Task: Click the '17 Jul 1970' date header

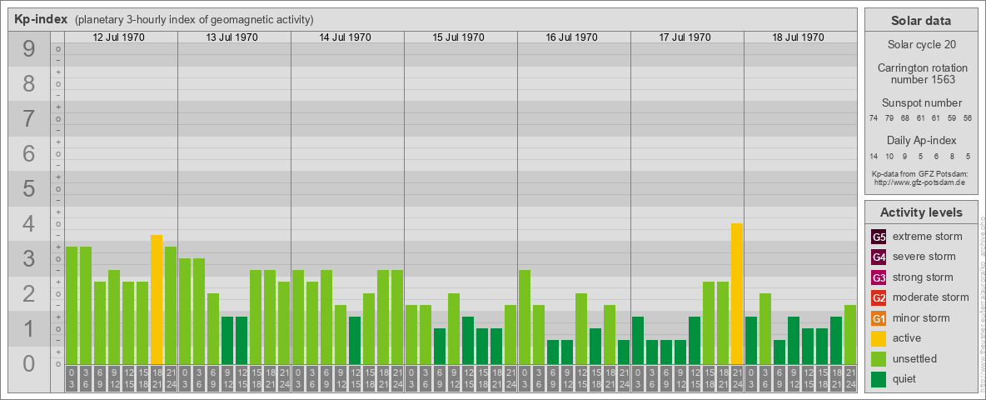Action: click(x=685, y=37)
